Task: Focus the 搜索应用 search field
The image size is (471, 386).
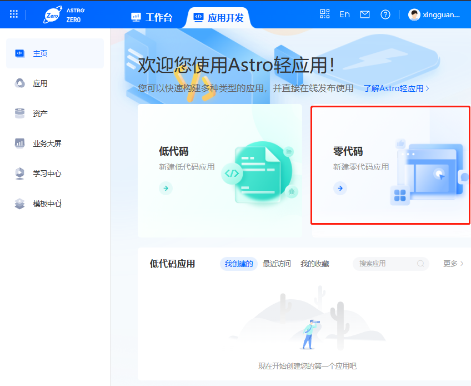Action: coord(391,264)
